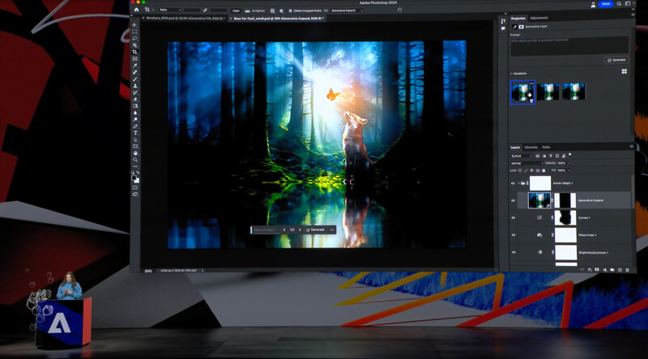648x359 pixels.
Task: Select the Rectangular Marquee tool
Action: (134, 32)
